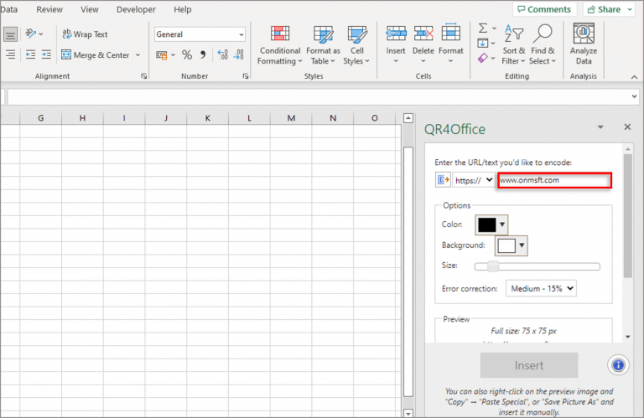Apply Percent Style
The image size is (644, 418).
point(187,55)
